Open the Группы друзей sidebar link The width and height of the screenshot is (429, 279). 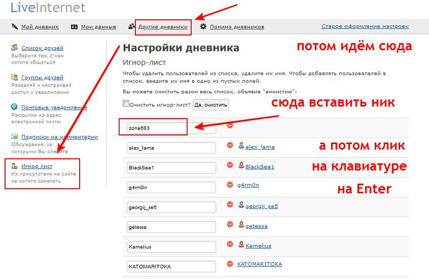42,77
